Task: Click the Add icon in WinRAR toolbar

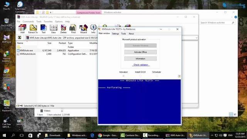Action: coord(22,29)
